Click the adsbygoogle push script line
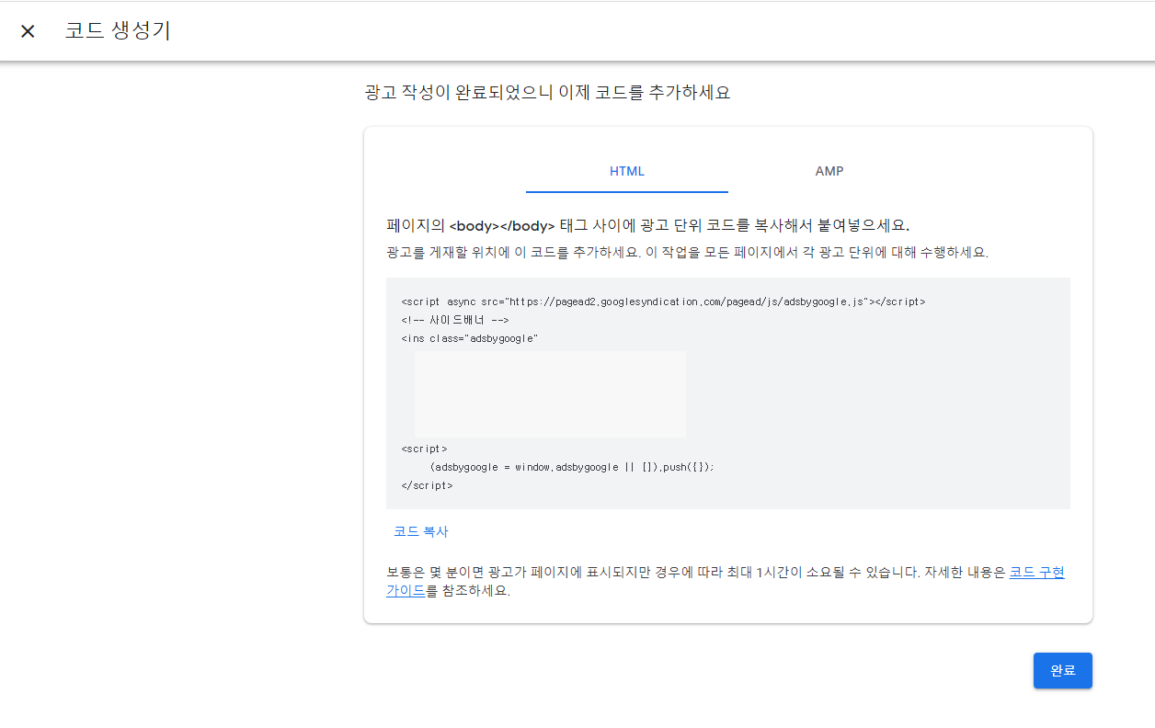The height and width of the screenshot is (728, 1155). click(x=572, y=467)
